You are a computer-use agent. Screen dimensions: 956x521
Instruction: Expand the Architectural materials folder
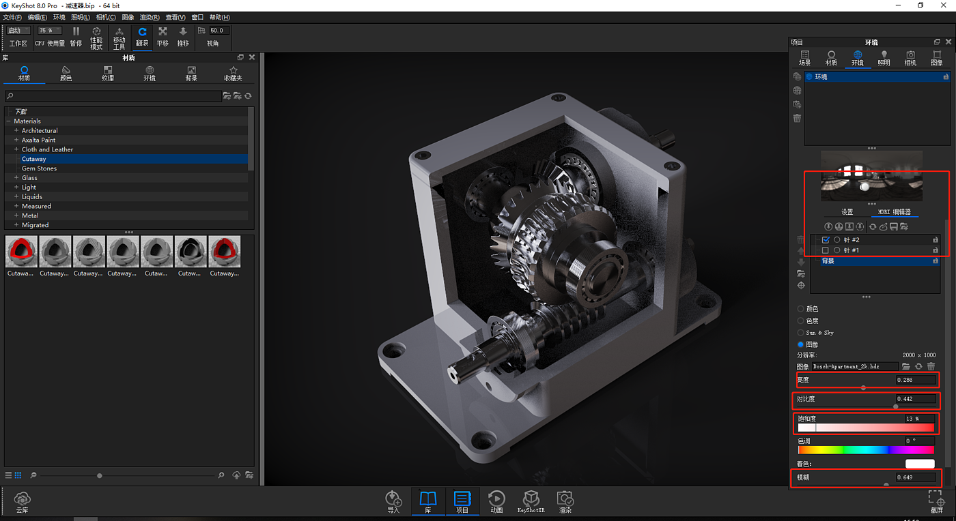pos(16,131)
